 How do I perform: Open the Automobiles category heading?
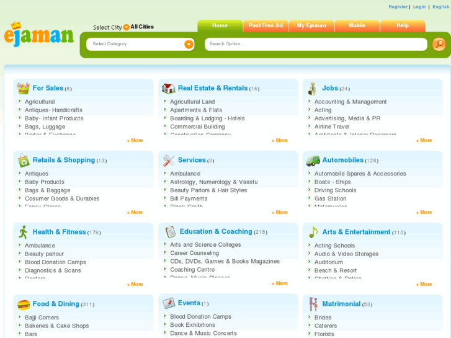[x=343, y=160]
